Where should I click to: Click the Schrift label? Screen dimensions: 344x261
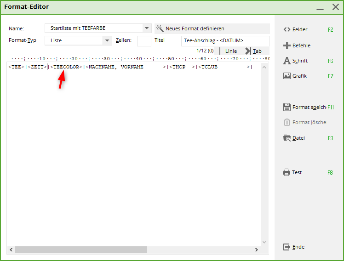coord(300,61)
